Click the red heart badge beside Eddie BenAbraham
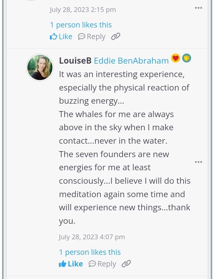The image size is (214, 279). click(176, 58)
